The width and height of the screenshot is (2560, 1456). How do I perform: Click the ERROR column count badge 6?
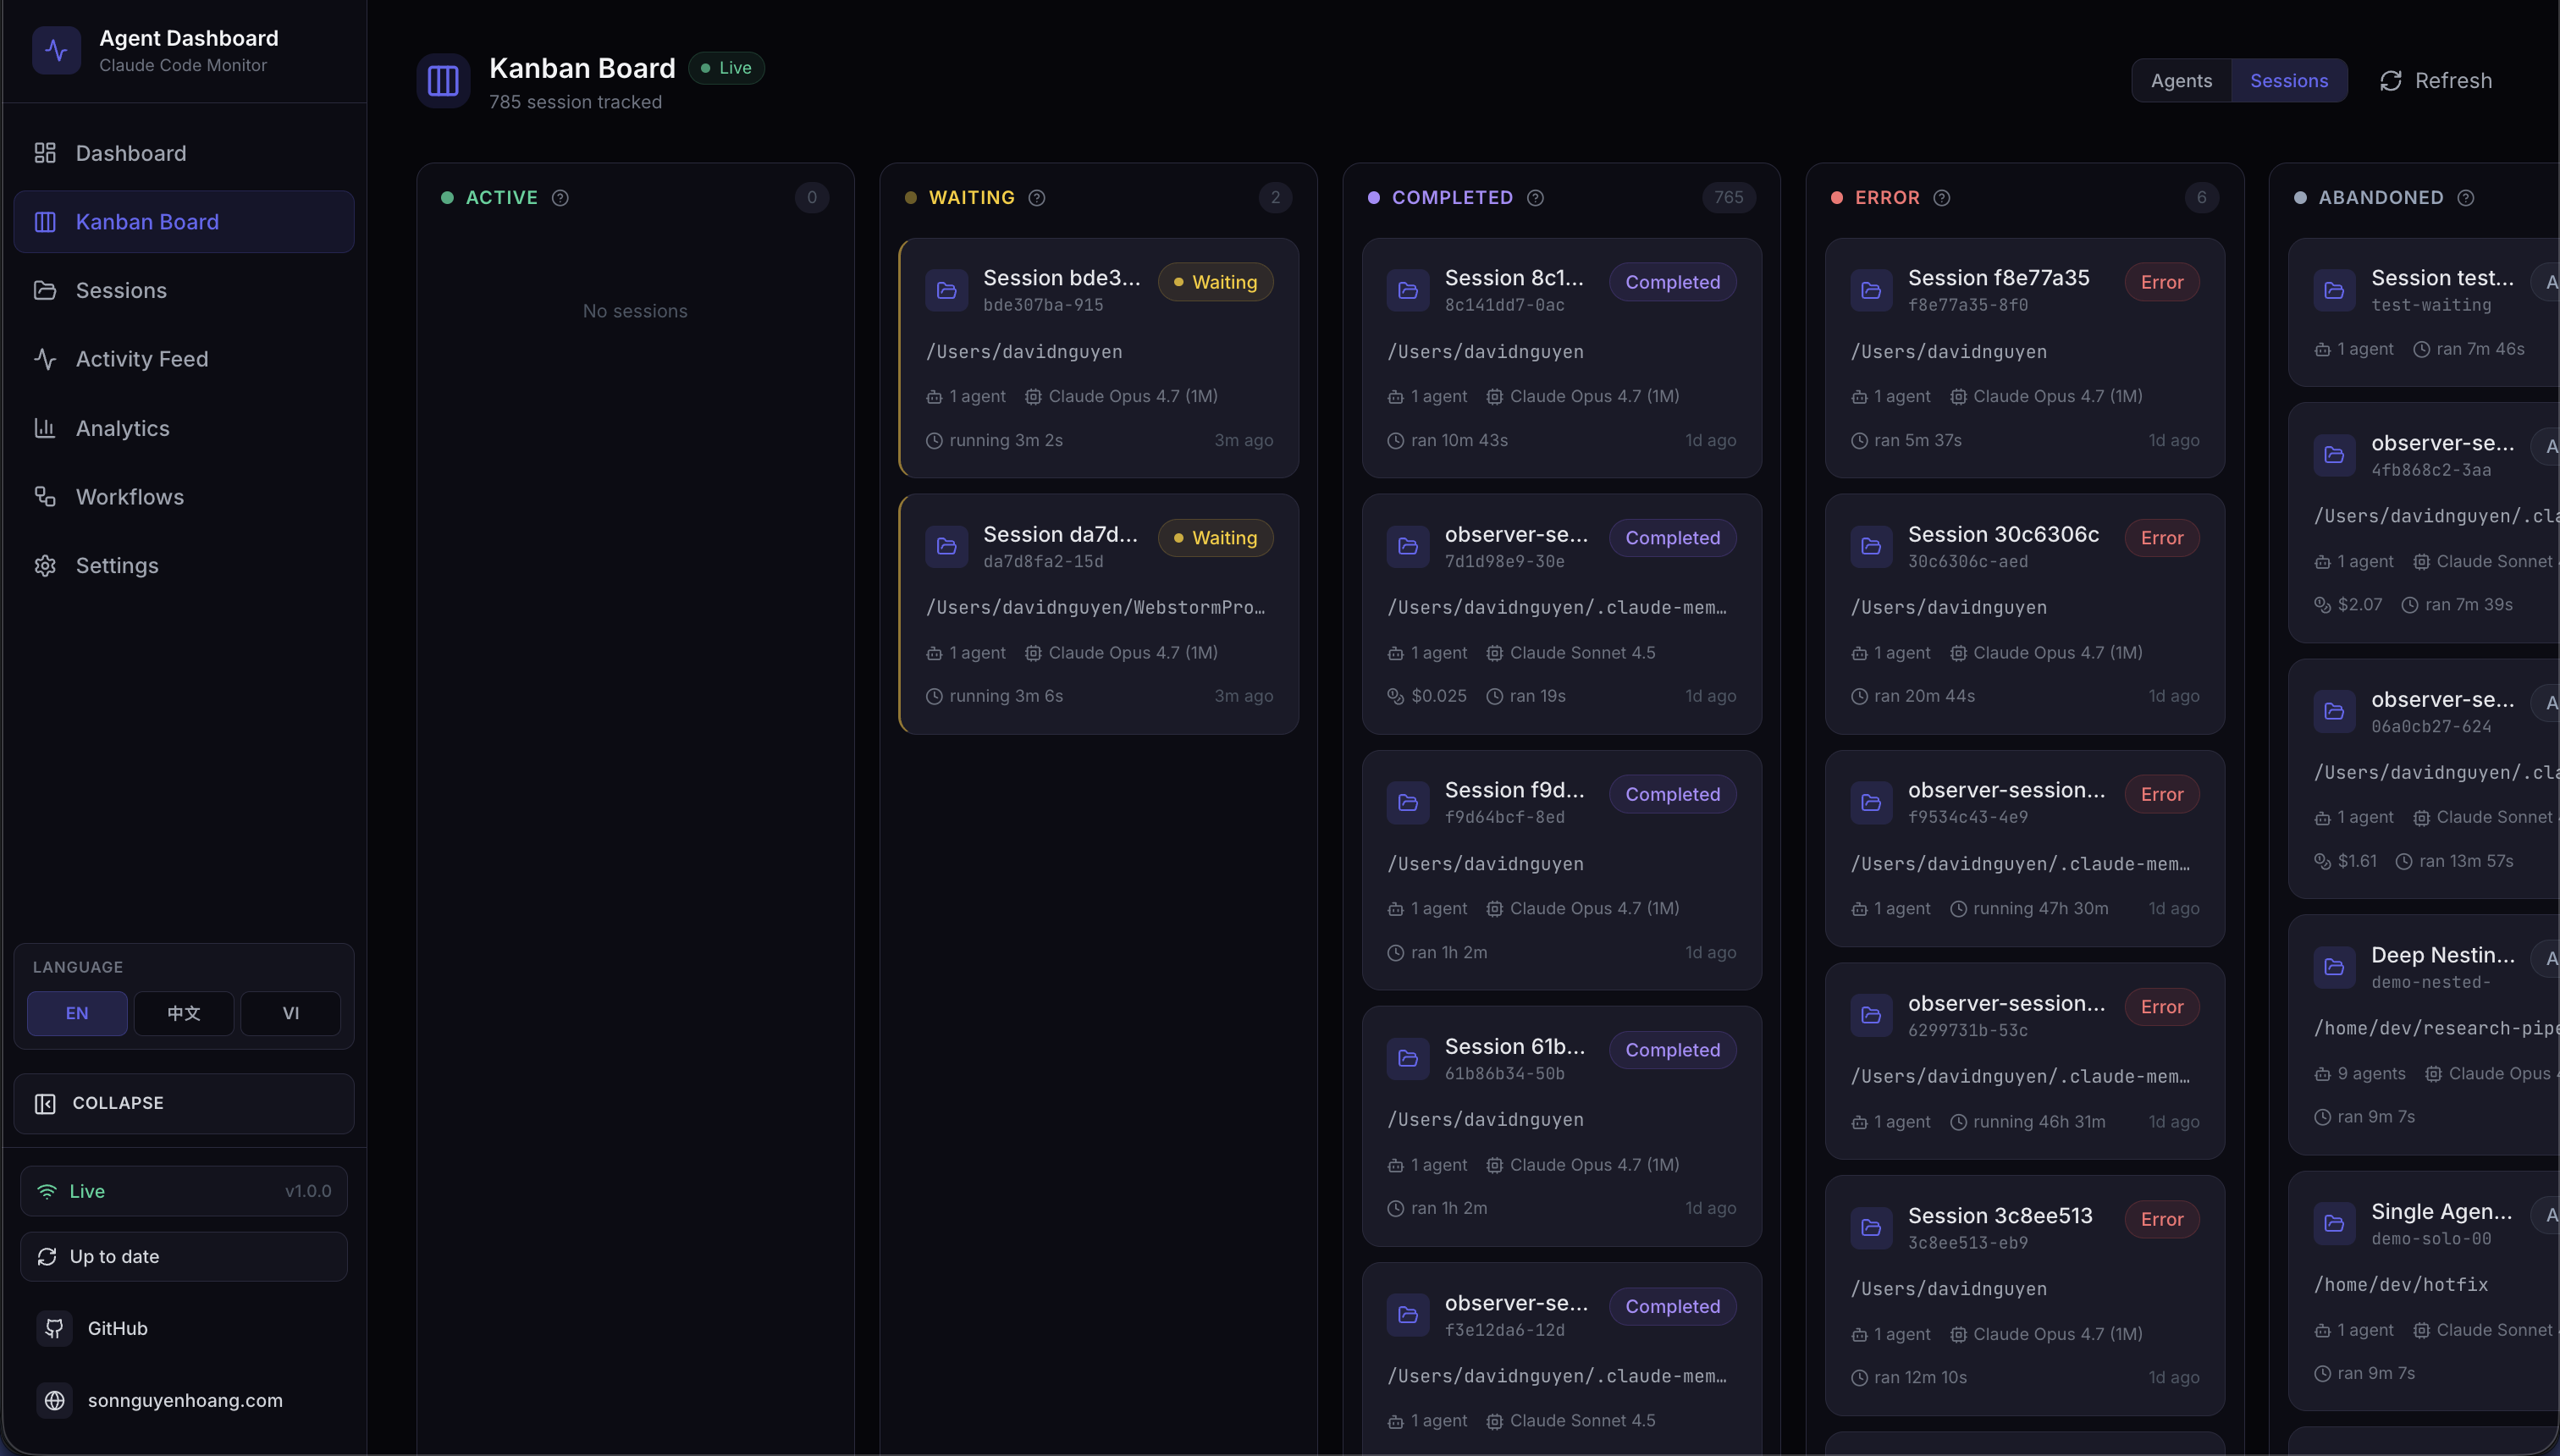(x=2201, y=198)
